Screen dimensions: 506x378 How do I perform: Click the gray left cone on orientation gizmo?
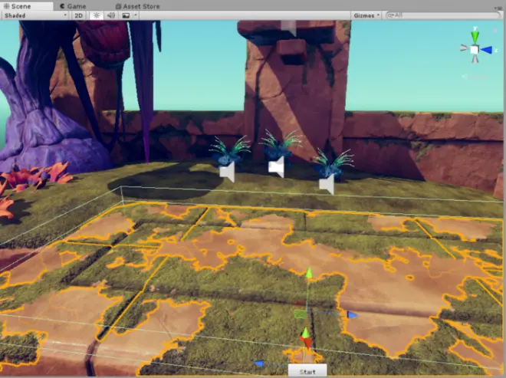click(x=465, y=48)
